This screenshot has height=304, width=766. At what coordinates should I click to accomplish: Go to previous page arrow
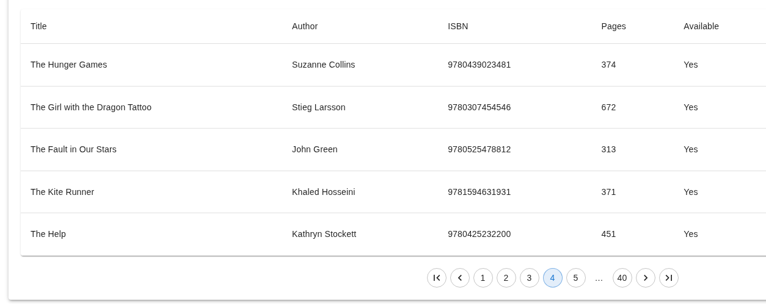click(460, 278)
